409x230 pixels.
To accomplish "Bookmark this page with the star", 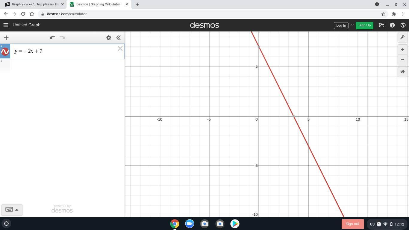I will (x=383, y=14).
